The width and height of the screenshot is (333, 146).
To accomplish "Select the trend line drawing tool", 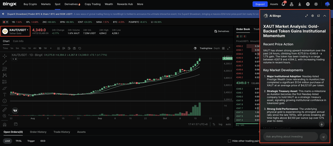I will [5, 62].
